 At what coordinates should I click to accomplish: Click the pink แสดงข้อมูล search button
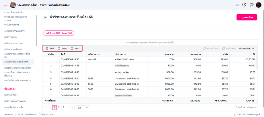coord(246,17)
